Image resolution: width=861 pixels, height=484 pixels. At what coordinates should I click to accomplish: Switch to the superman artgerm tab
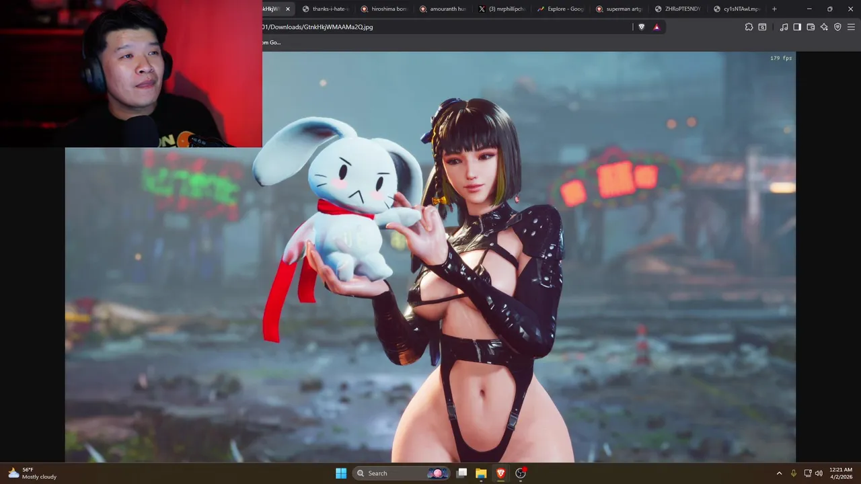pos(619,9)
